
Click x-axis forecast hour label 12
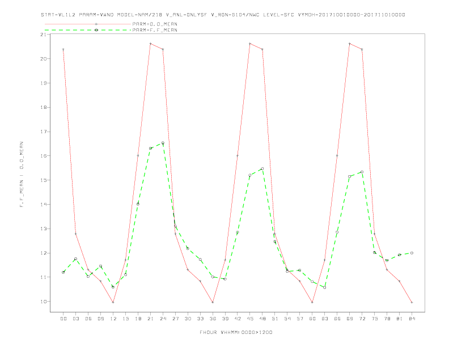[113, 319]
